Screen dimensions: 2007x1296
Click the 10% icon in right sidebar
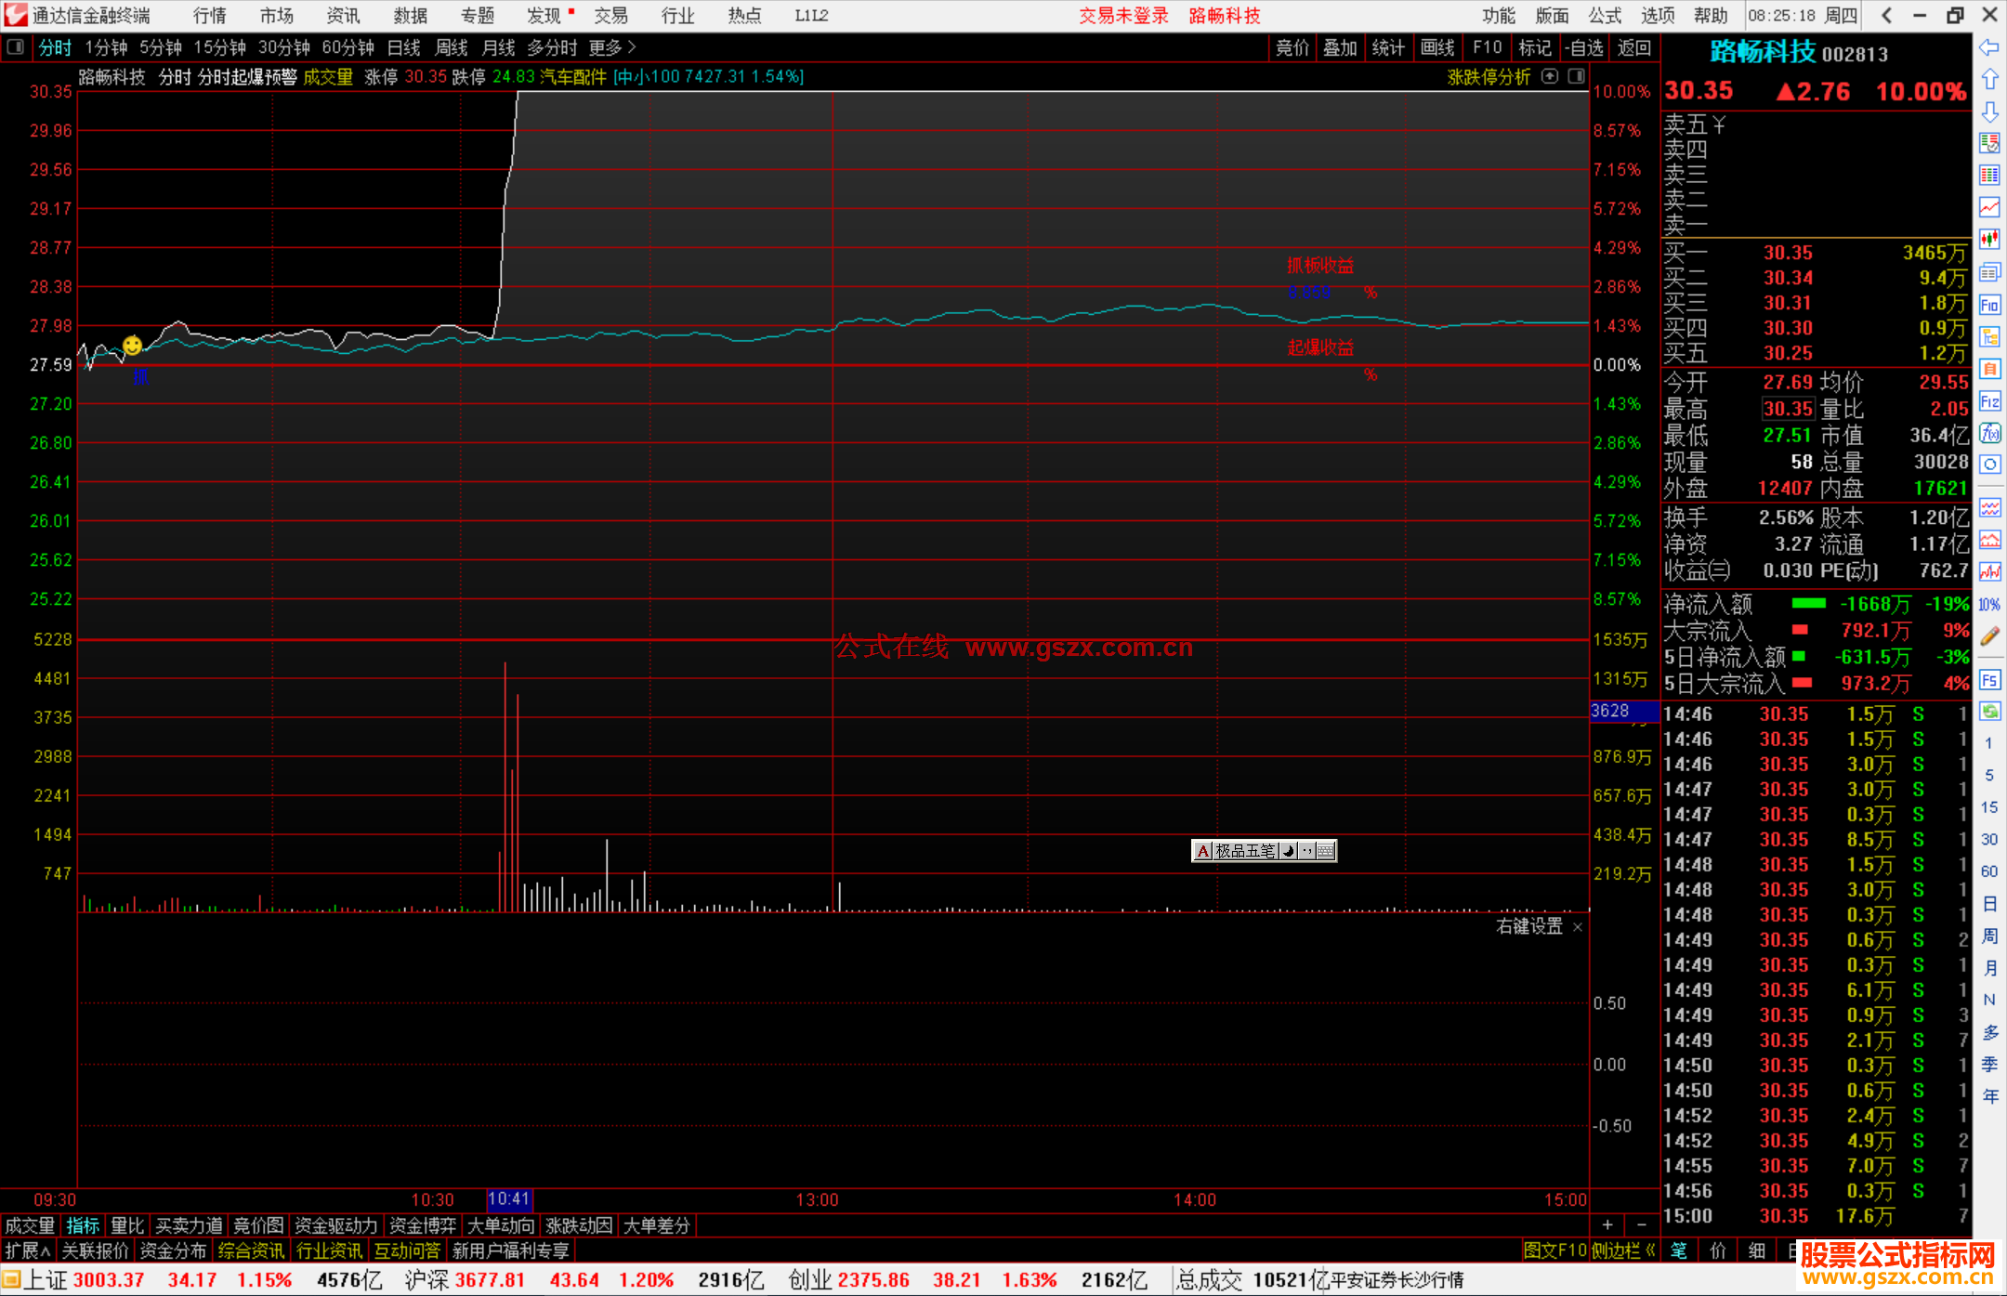1989,605
